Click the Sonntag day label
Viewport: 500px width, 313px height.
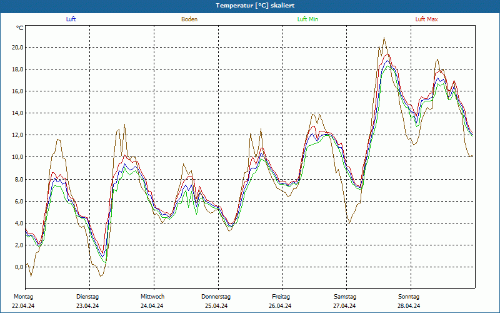(x=409, y=297)
